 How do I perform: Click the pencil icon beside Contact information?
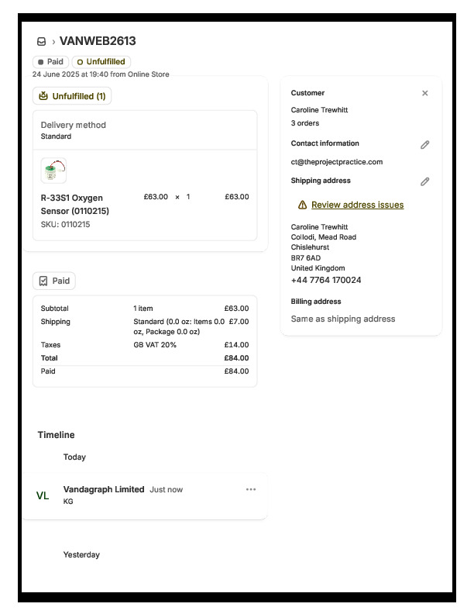point(424,145)
